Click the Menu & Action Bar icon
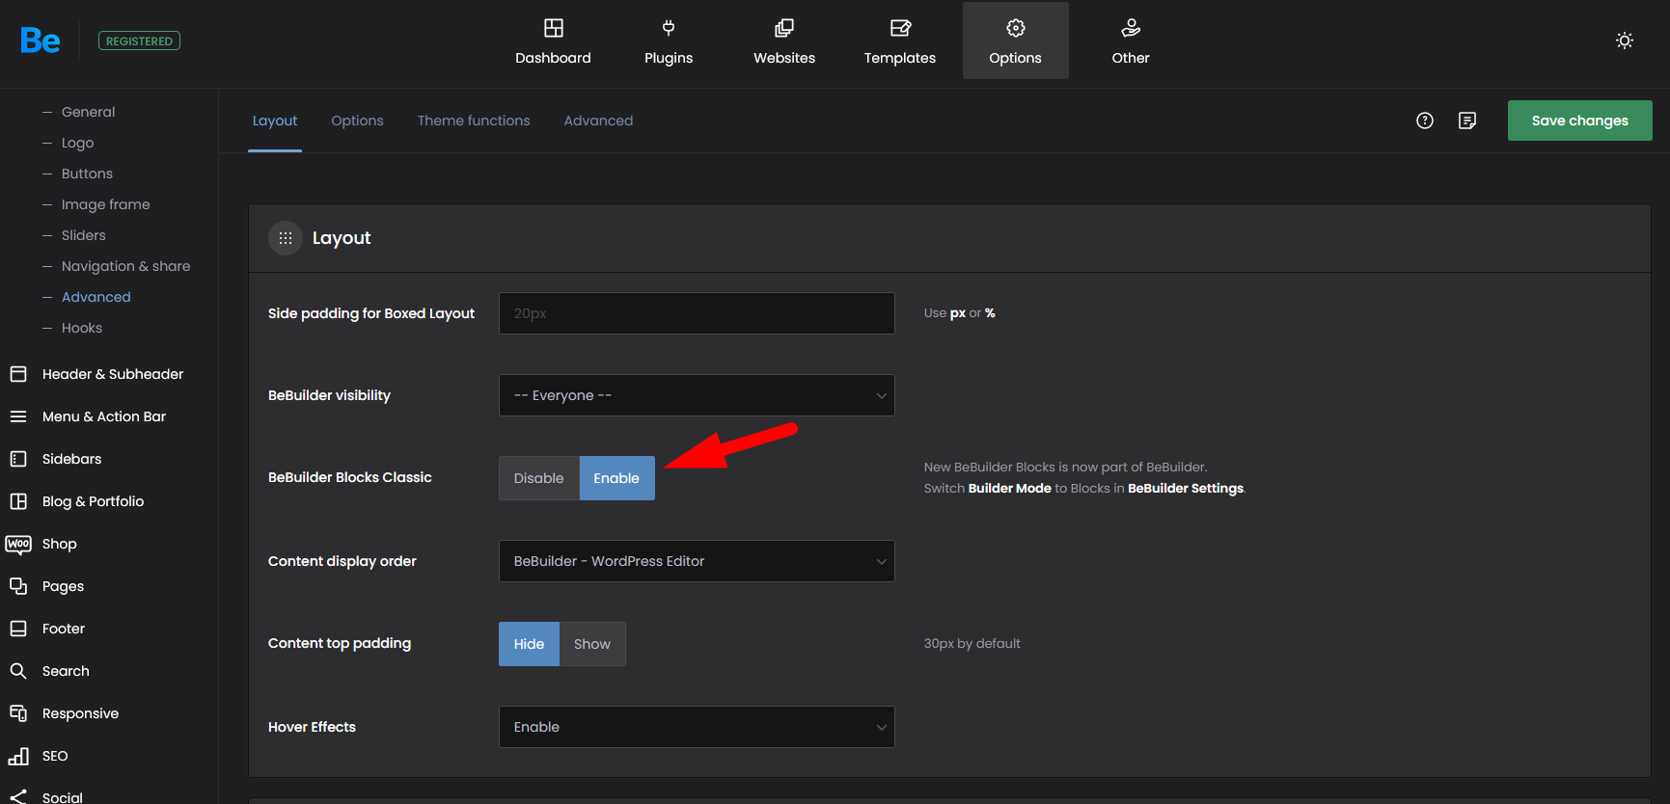 18,416
